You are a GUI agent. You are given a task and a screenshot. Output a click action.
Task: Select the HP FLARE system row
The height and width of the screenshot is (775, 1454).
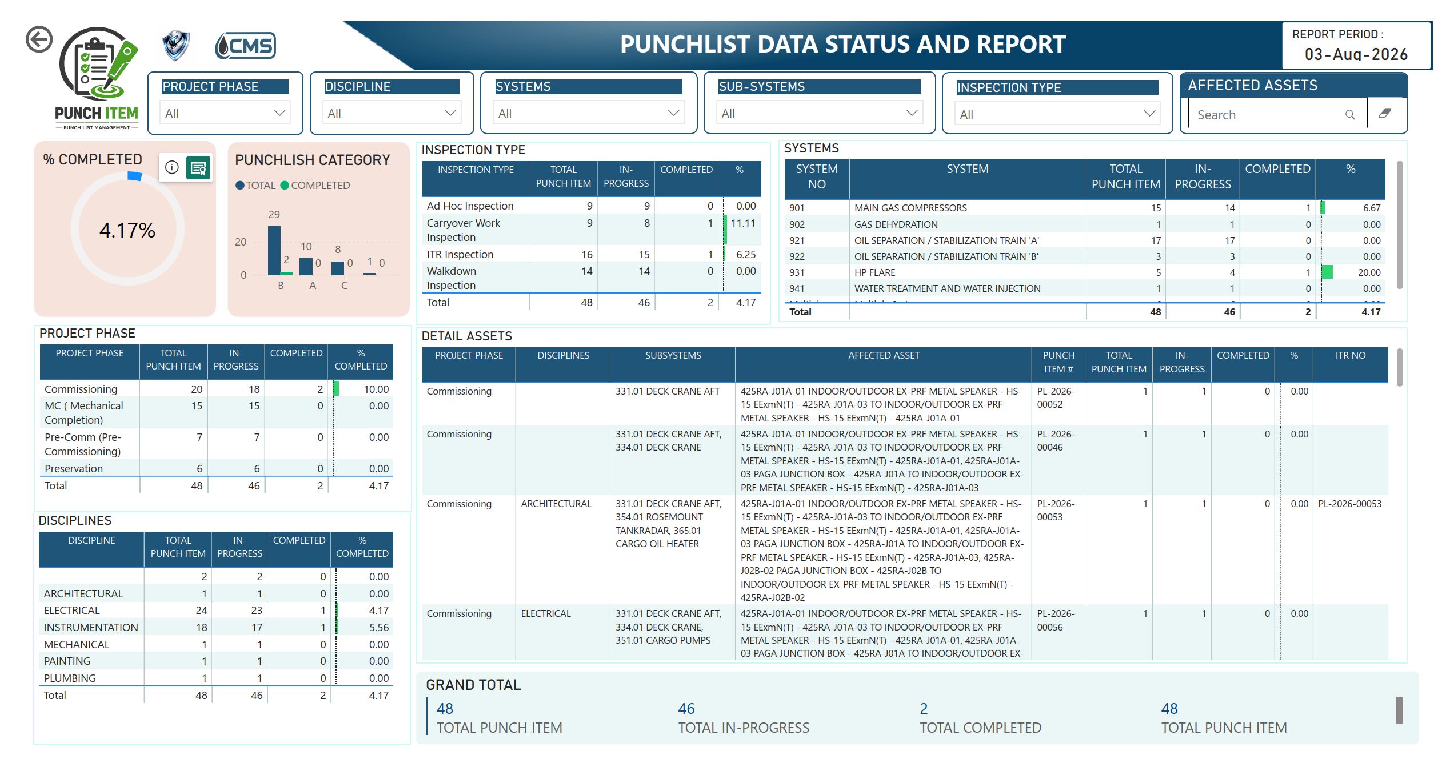click(1085, 272)
